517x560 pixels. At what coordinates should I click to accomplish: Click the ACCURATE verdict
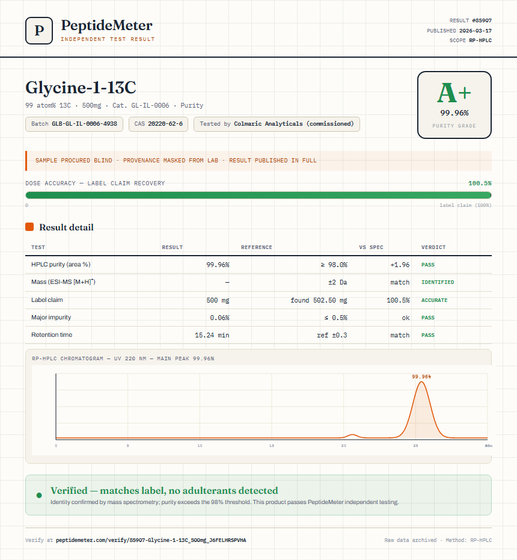point(434,300)
